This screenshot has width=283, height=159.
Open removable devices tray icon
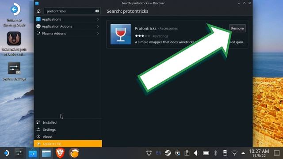click(225, 153)
